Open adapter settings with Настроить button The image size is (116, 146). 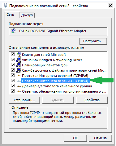[x=93, y=41]
